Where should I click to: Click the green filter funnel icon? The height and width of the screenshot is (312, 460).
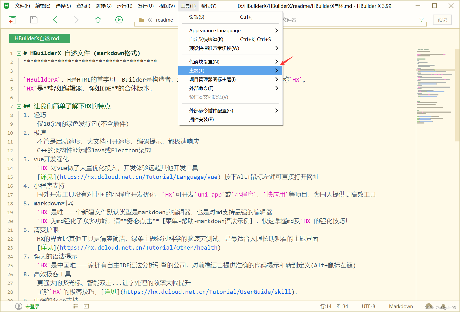[422, 20]
